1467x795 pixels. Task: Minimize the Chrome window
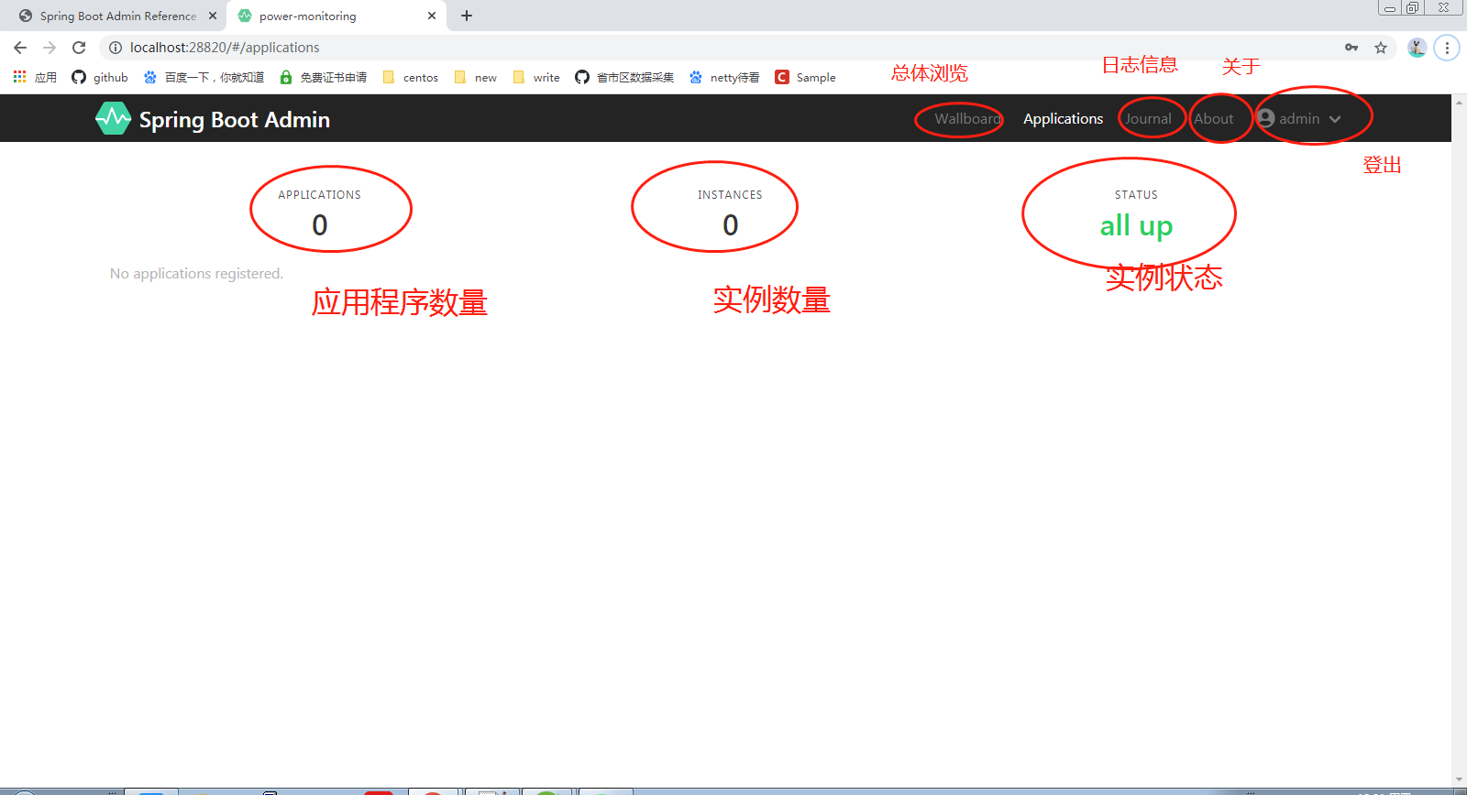click(1390, 7)
